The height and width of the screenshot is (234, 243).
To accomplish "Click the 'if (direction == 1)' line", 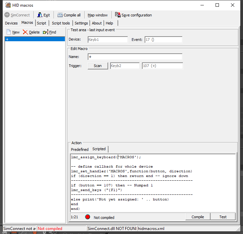I will click(x=130, y=176).
